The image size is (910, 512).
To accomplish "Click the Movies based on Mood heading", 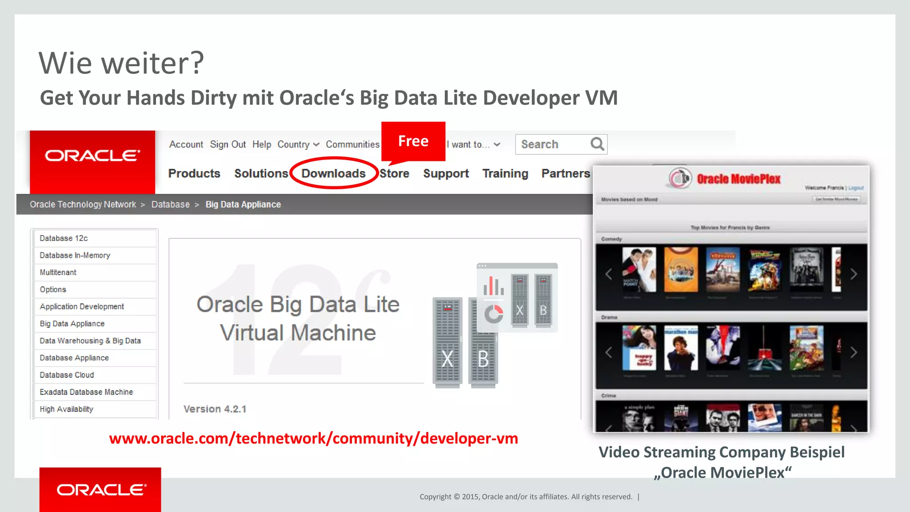I will pyautogui.click(x=629, y=200).
